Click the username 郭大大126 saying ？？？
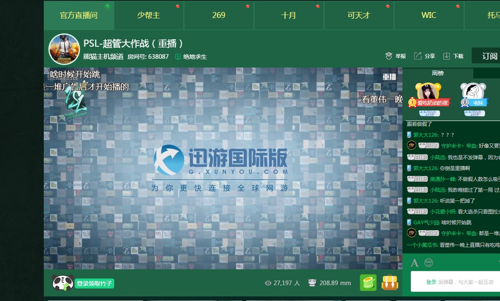 click(x=426, y=135)
